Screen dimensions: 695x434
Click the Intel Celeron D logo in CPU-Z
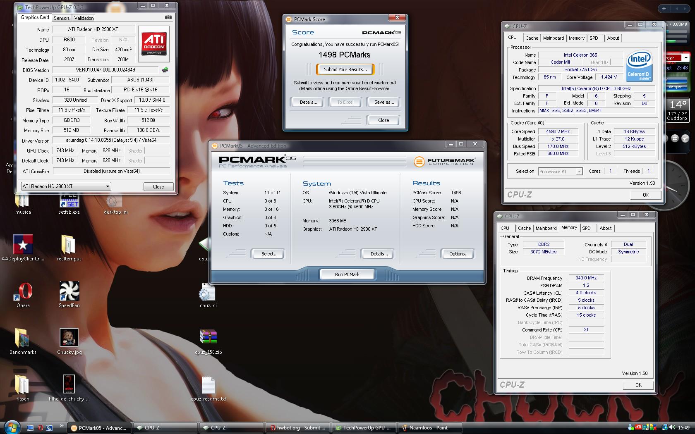point(639,66)
